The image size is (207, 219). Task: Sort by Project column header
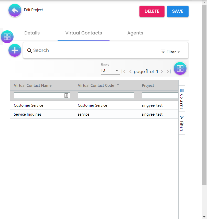click(x=148, y=85)
